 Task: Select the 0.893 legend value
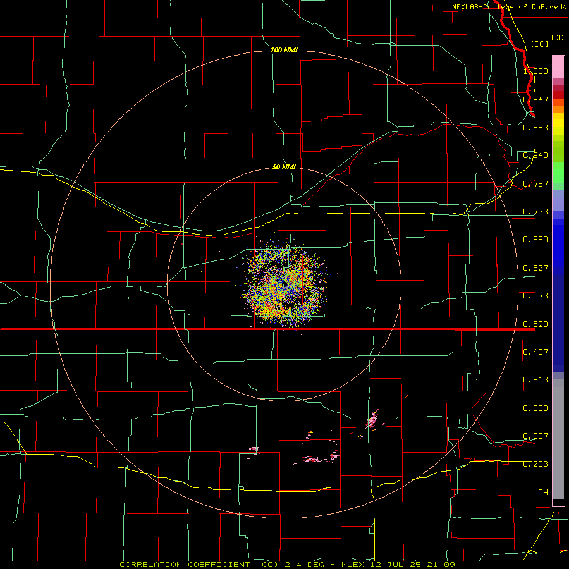pyautogui.click(x=535, y=127)
